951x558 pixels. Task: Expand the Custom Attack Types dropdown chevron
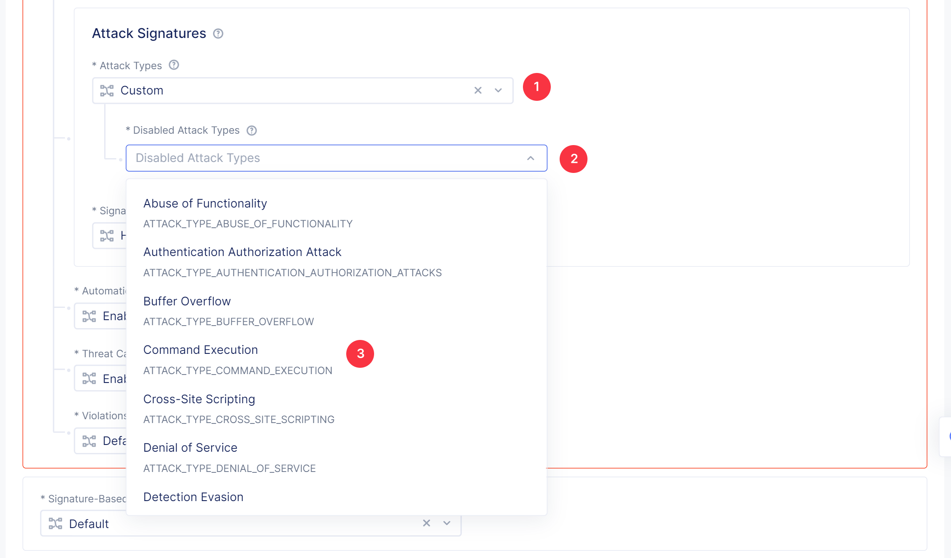pos(498,90)
